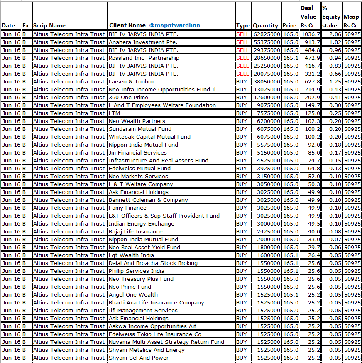Select deal value 627.8 cell
The image size is (362, 363).
coord(310,81)
